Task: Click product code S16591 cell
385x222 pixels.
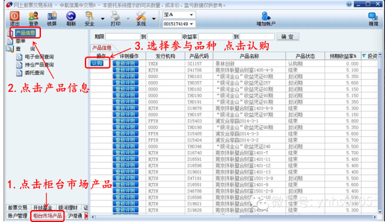Action: tap(194, 159)
